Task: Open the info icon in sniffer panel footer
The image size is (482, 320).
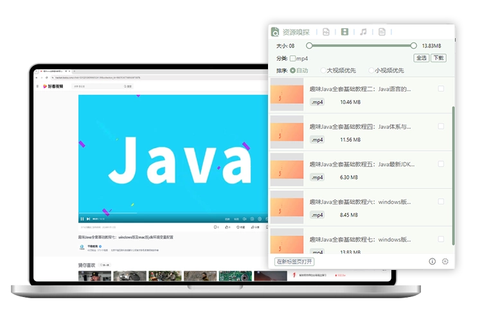Action: 433,262
